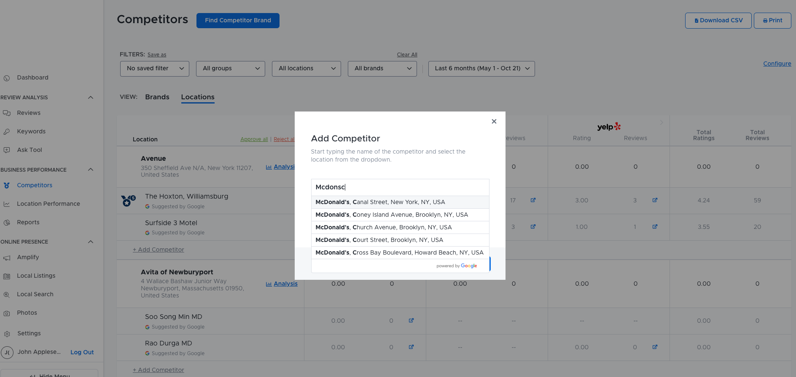The width and height of the screenshot is (796, 377).
Task: Click the John Applese avatar icon
Action: coord(7,353)
